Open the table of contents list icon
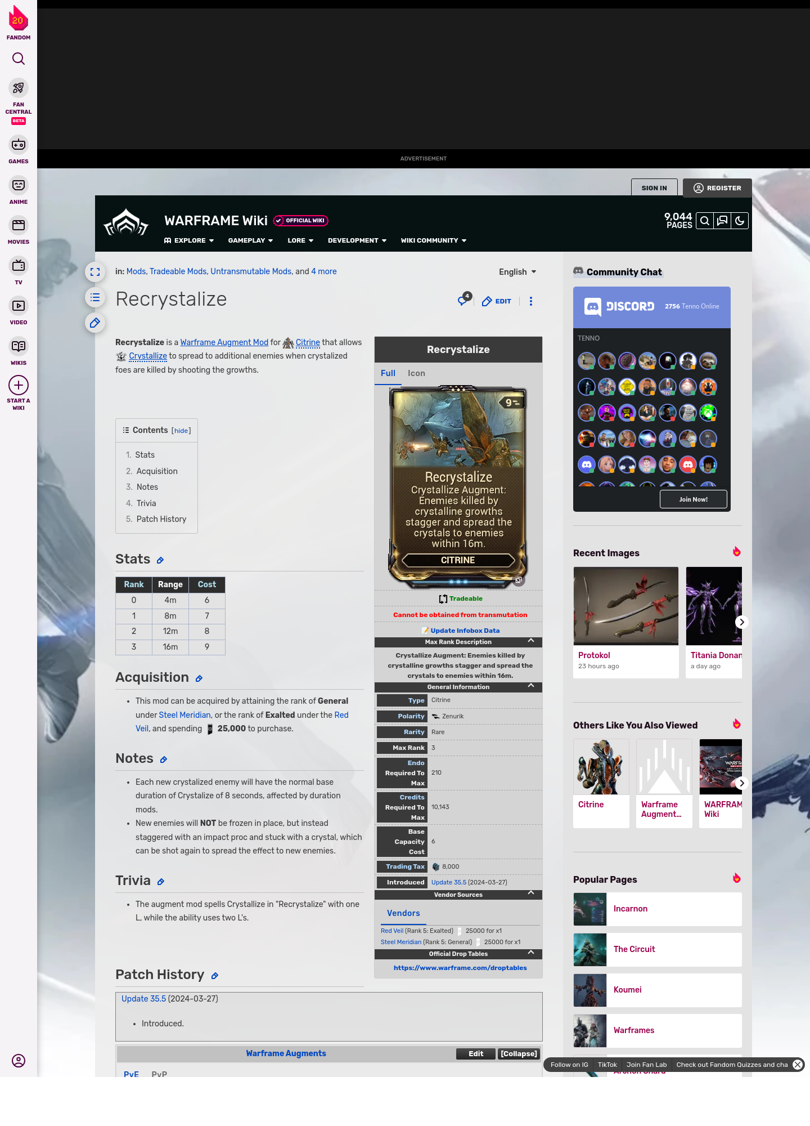 (95, 297)
